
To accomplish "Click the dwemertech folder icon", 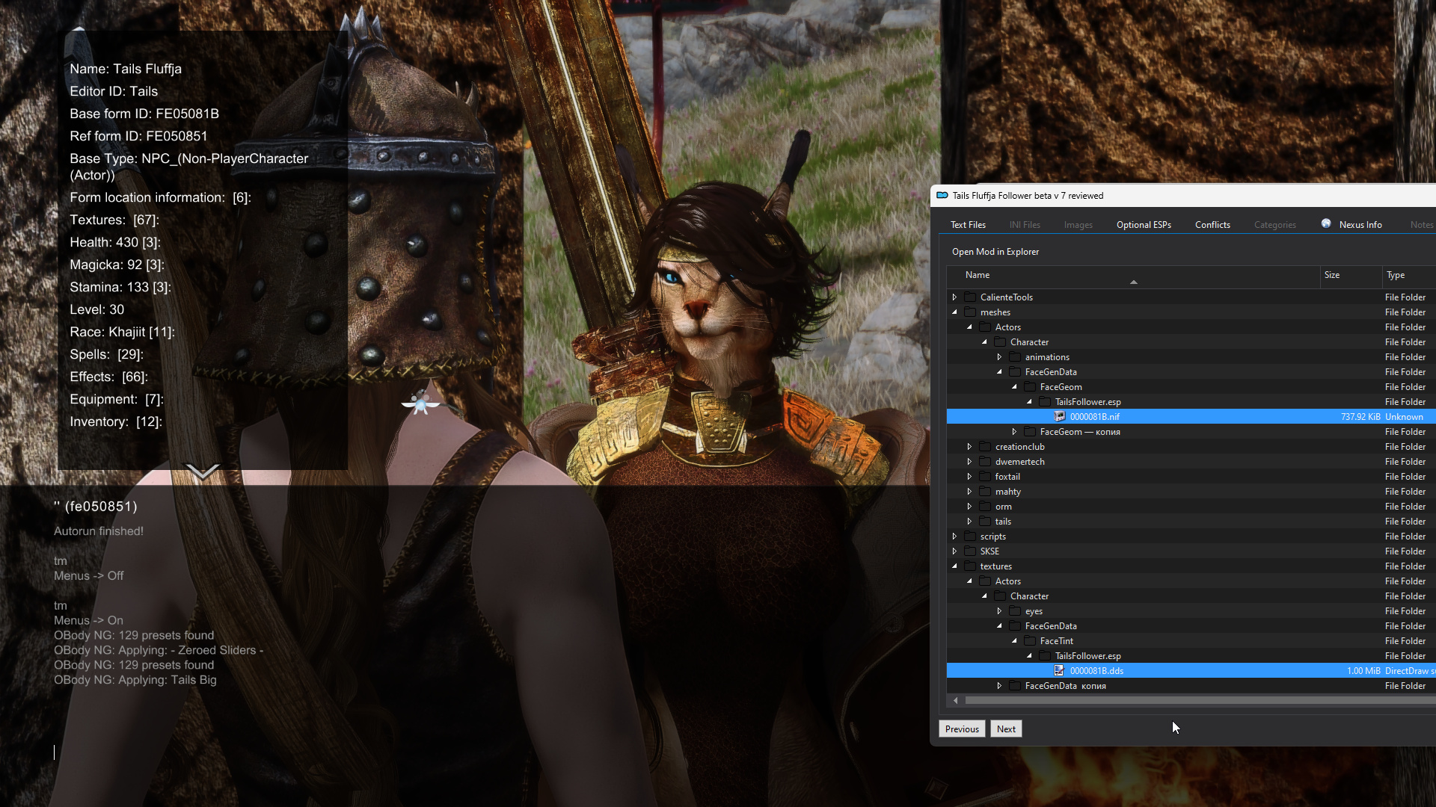I will pos(985,462).
